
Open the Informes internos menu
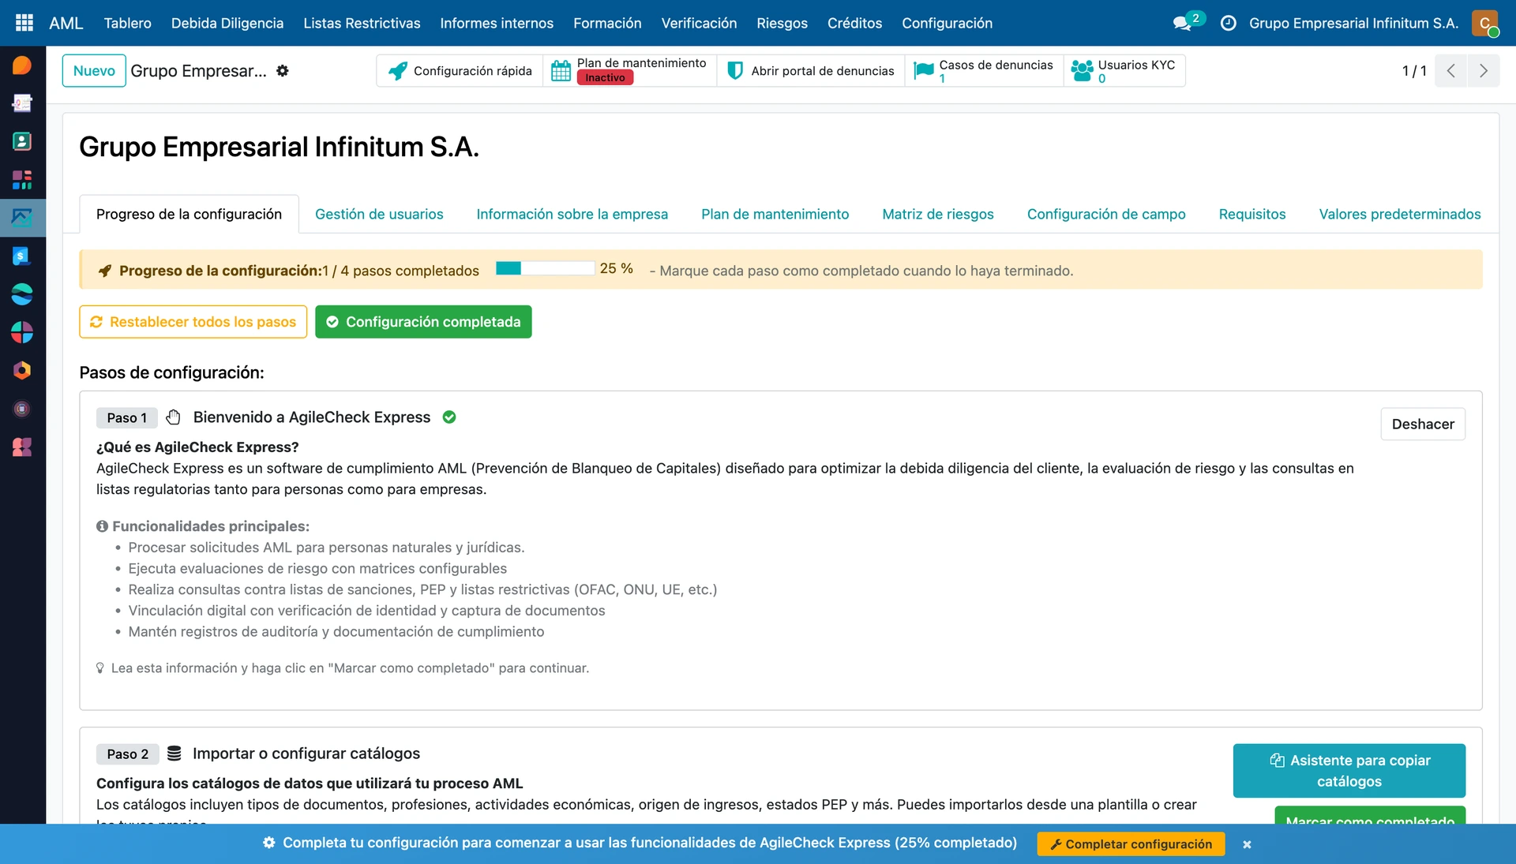pos(497,23)
